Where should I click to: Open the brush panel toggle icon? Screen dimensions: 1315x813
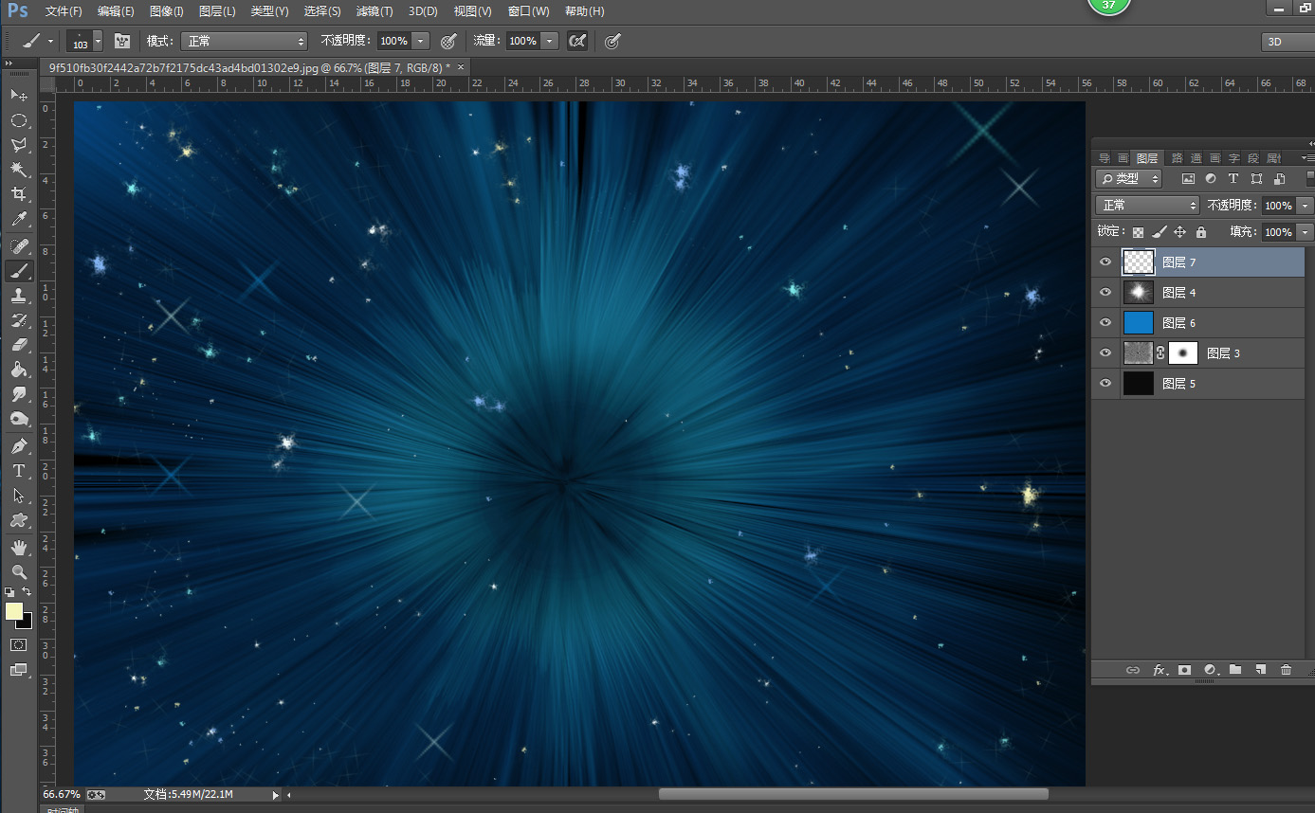[x=121, y=41]
